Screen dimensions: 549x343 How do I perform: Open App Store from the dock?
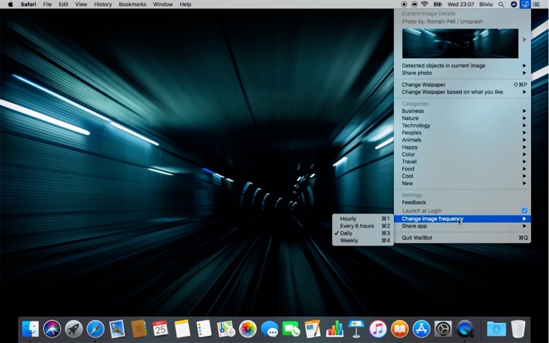coord(421,329)
